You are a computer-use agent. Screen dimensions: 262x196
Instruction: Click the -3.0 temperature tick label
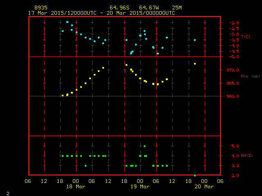[234, 34]
